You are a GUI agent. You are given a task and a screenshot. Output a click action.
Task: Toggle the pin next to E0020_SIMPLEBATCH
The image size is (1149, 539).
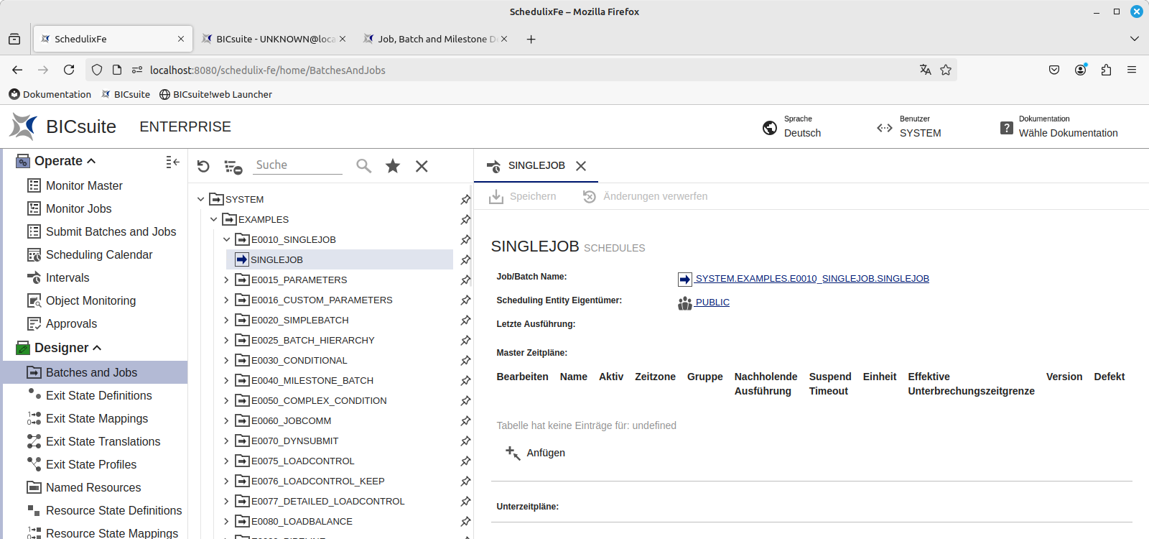[x=465, y=321]
